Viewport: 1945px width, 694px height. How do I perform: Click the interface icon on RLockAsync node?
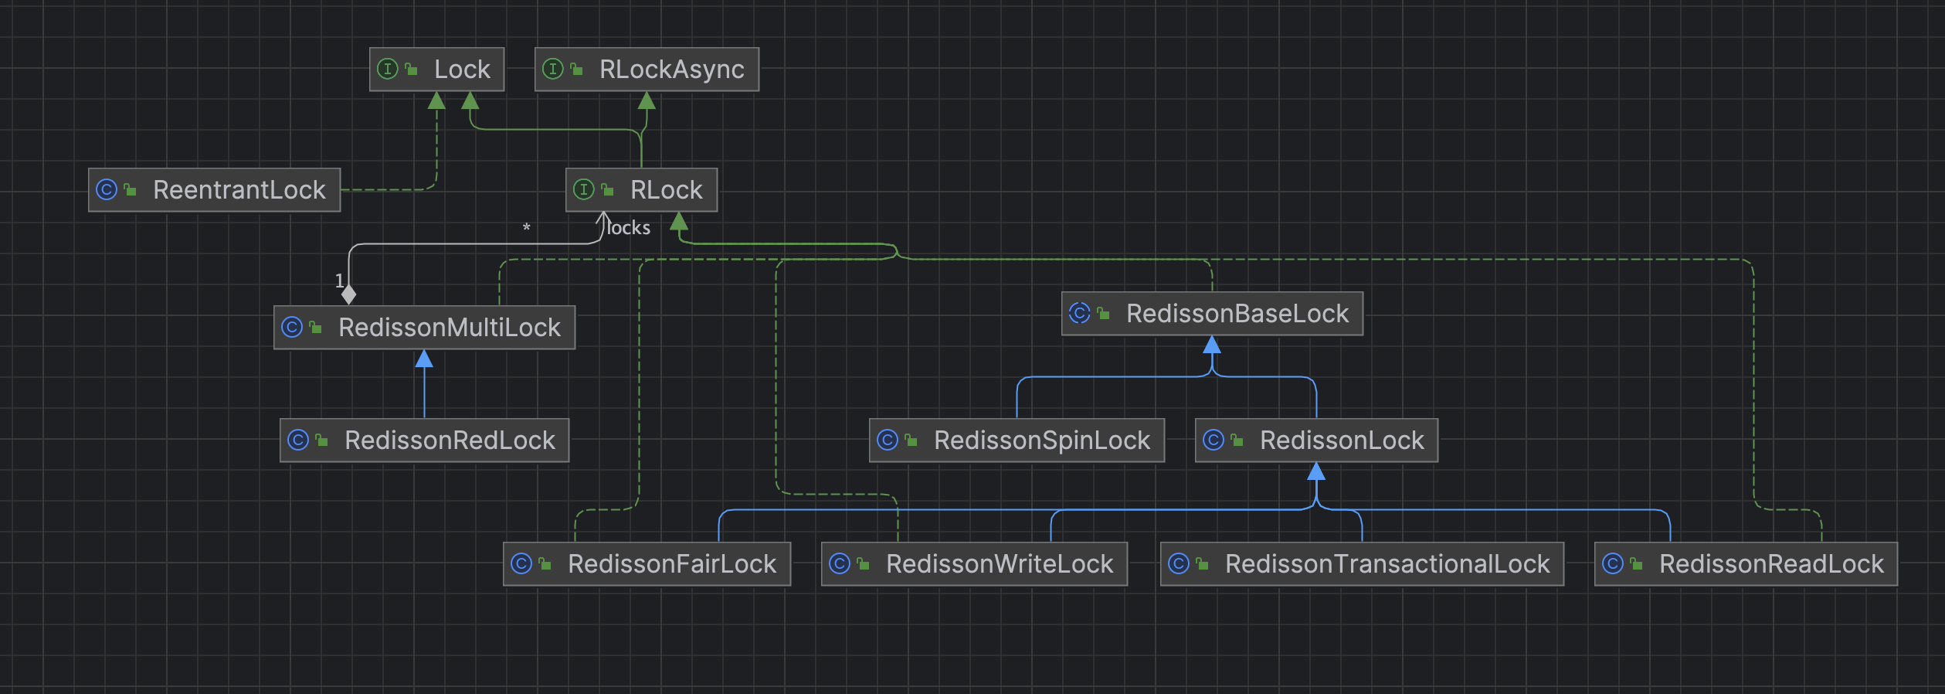[553, 70]
